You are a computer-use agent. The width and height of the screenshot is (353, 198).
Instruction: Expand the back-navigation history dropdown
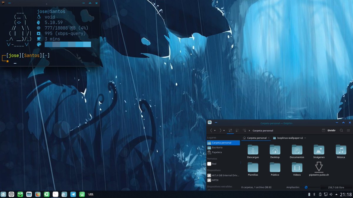coord(215,130)
